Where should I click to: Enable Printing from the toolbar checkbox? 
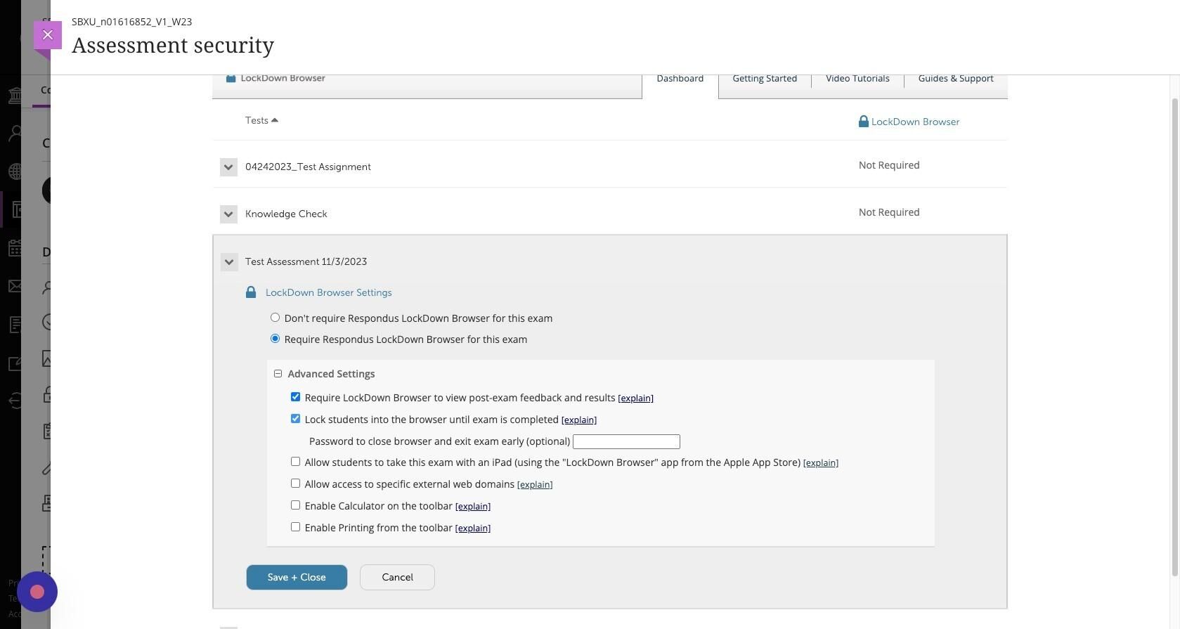point(295,527)
